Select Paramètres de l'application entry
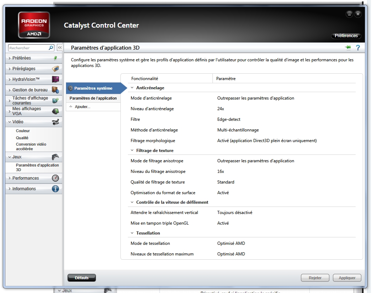 pos(93,98)
